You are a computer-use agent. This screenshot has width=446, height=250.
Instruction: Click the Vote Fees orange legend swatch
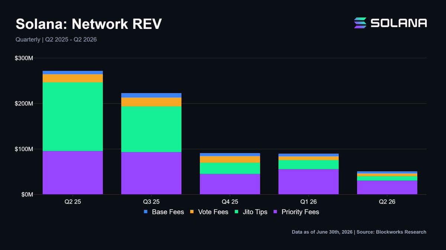tap(192, 212)
